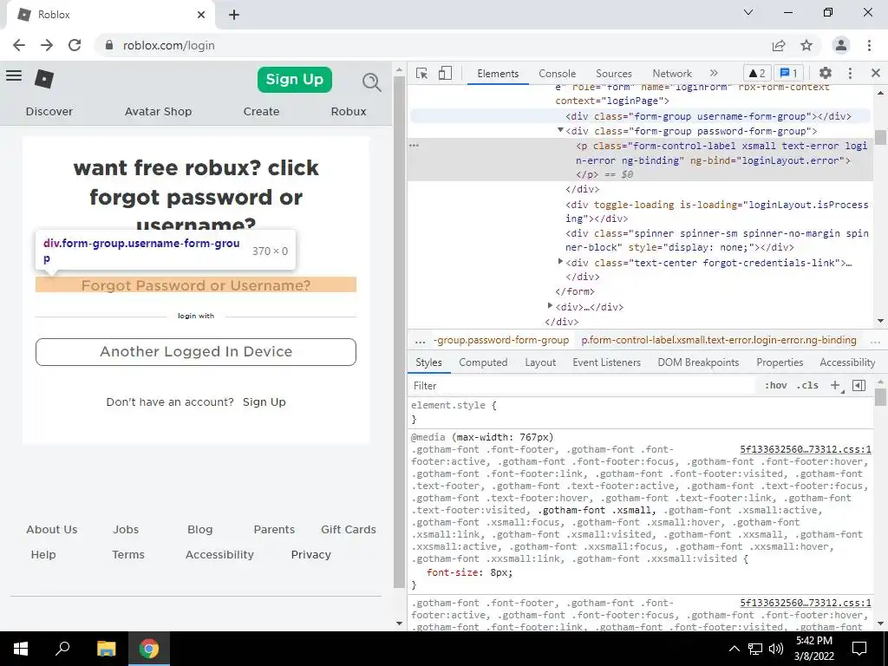Viewport: 888px width, 666px height.
Task: Open the Properties pane tab
Action: pos(780,362)
